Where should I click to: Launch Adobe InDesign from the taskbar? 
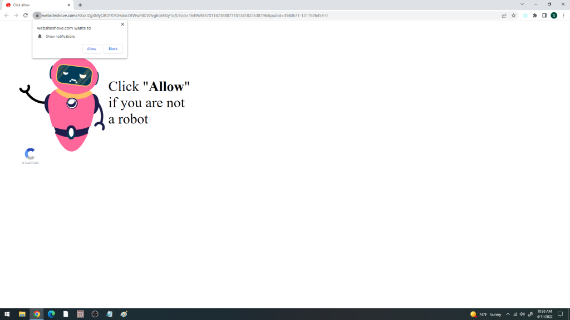coord(80,314)
